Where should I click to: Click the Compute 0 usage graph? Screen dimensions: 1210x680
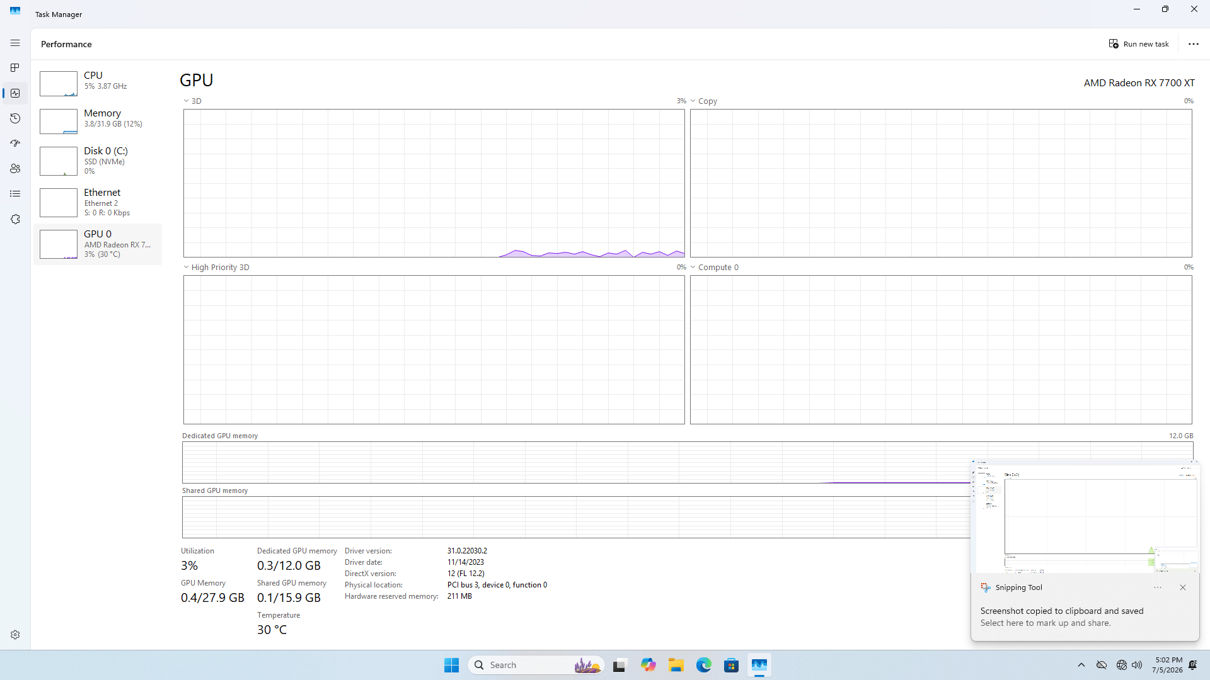pyautogui.click(x=941, y=349)
